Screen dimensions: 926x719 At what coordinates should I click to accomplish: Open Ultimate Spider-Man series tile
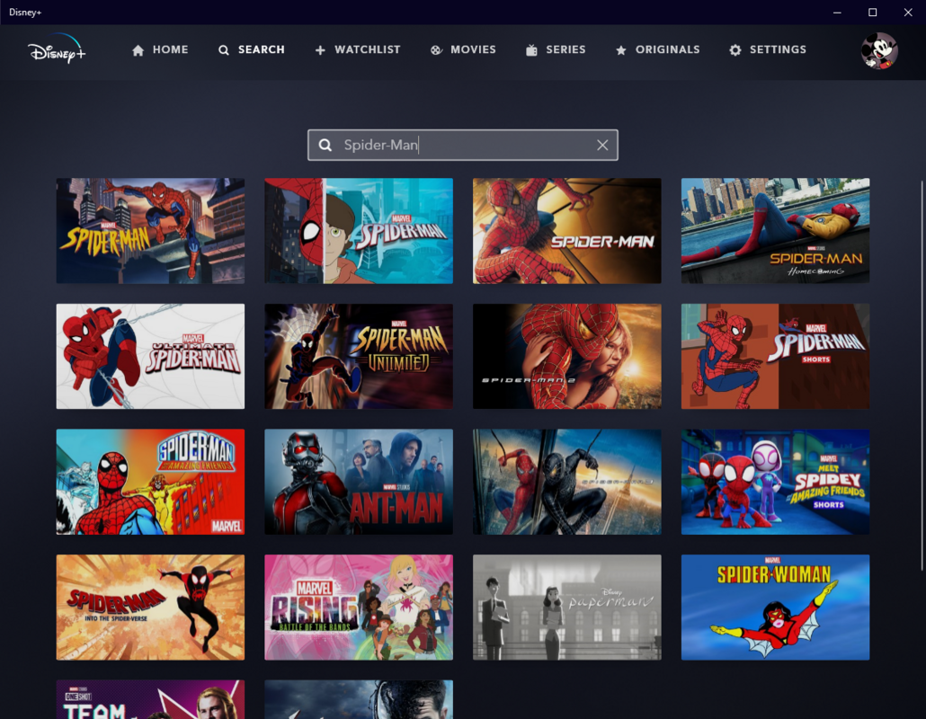pyautogui.click(x=150, y=356)
